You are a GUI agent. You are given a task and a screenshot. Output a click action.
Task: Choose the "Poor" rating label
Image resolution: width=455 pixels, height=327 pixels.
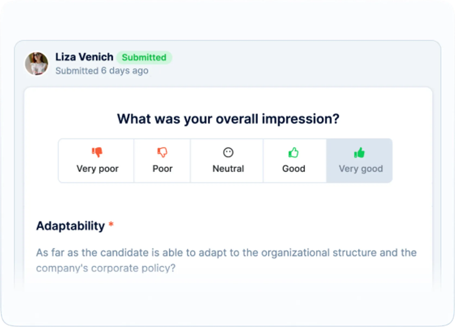coord(162,169)
